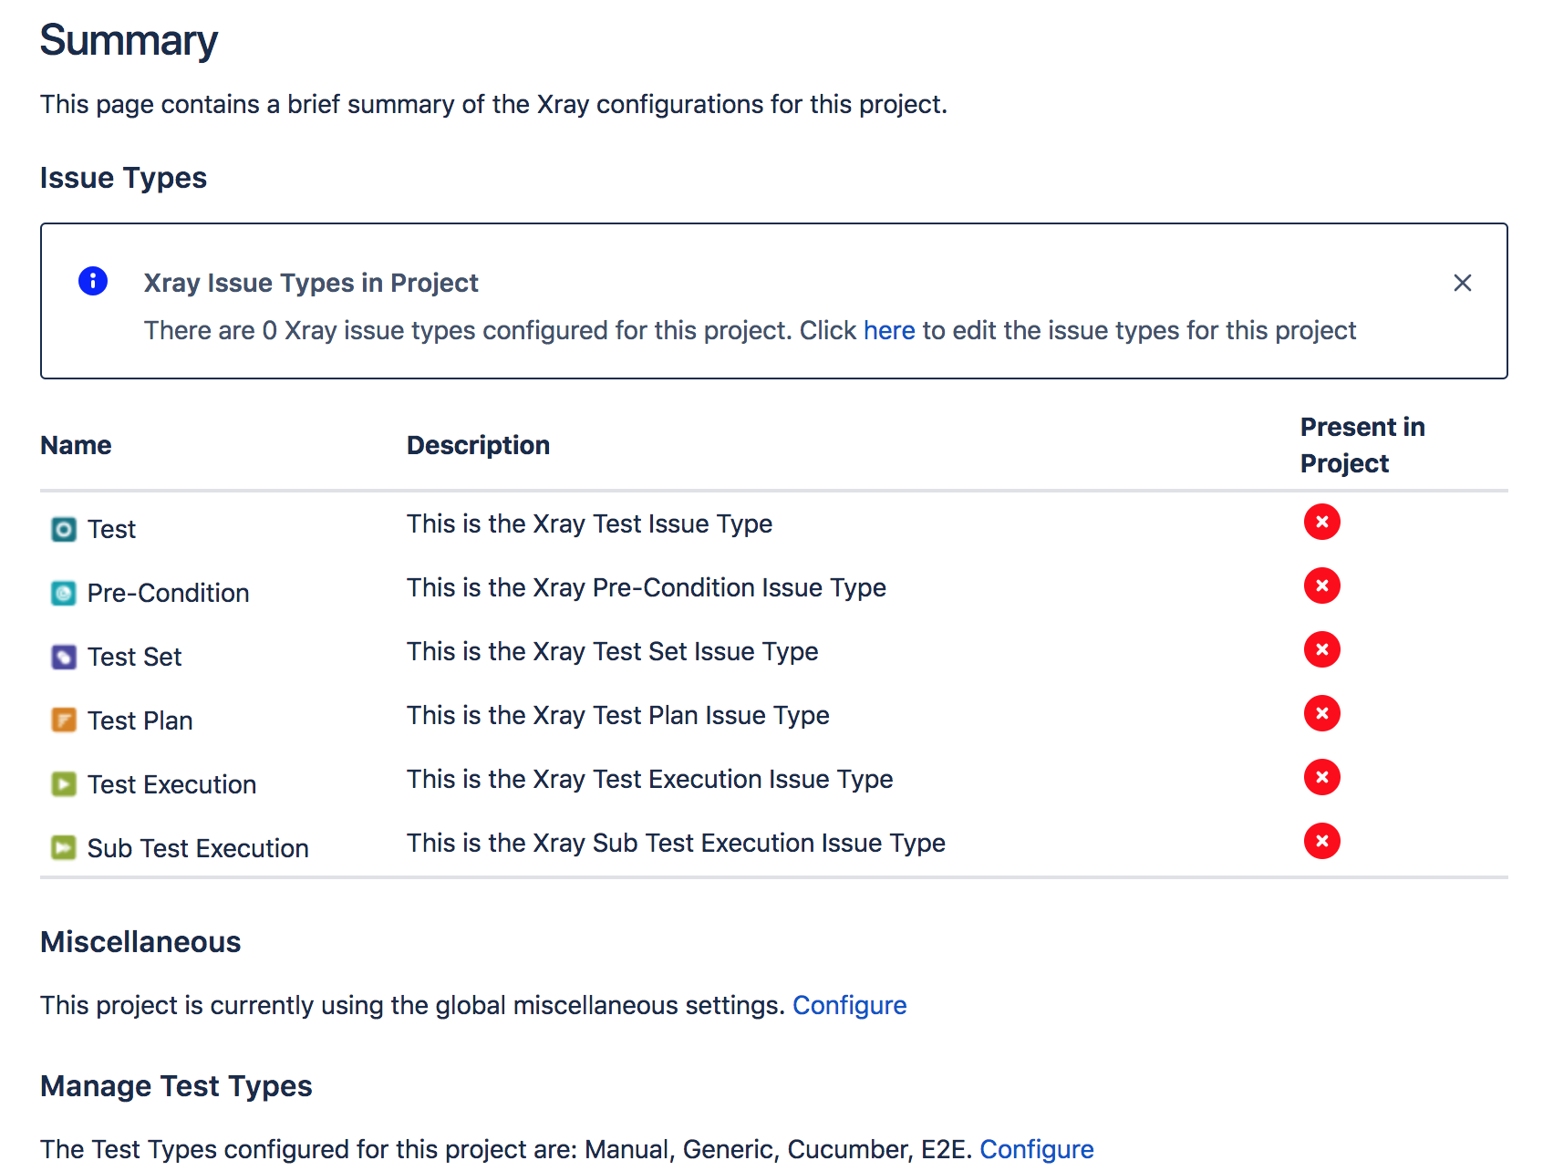The width and height of the screenshot is (1543, 1171).
Task: Click the red cross in the Sub Test Execution row
Action: 1322,841
